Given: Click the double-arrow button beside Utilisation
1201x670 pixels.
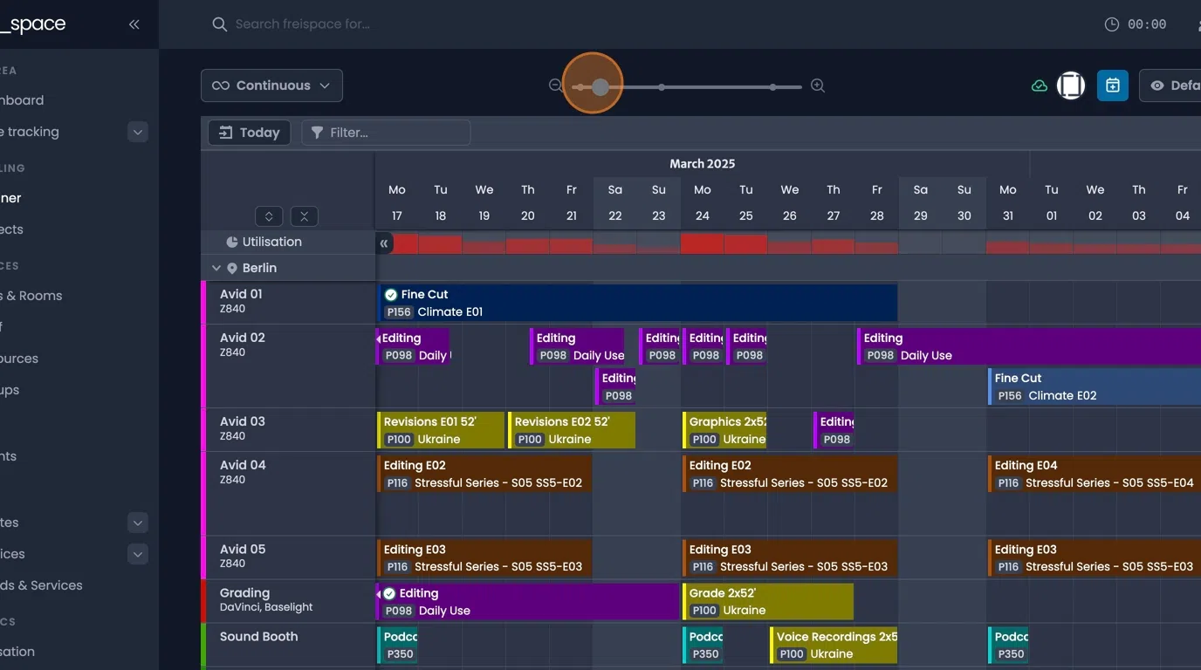Looking at the screenshot, I should [x=384, y=243].
